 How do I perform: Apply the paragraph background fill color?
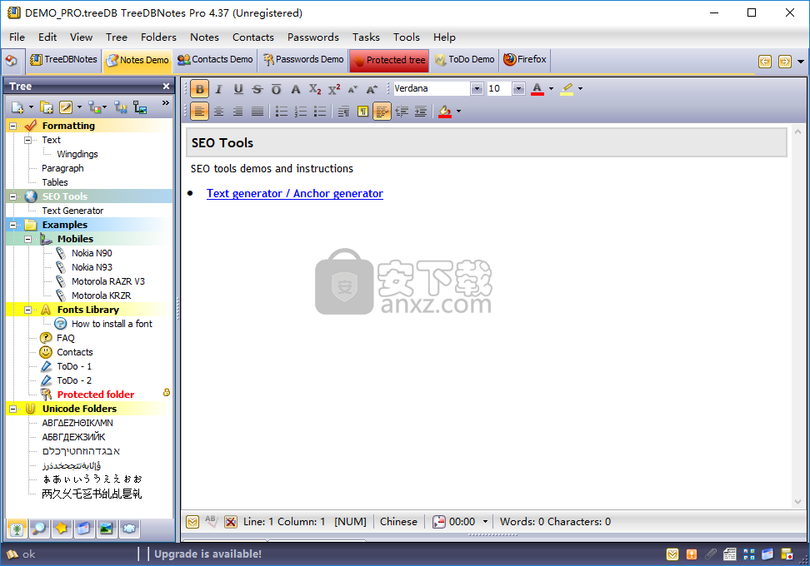tap(445, 112)
